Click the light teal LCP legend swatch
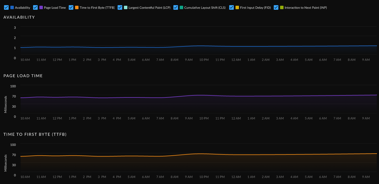The width and height of the screenshot is (379, 184). (126, 7)
